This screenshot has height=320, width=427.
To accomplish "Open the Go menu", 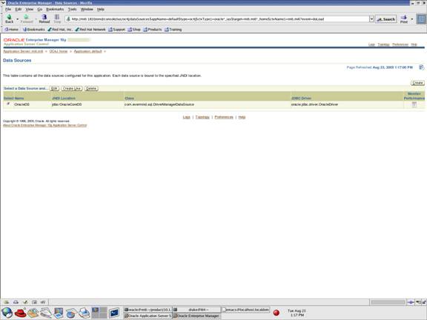I will pyautogui.click(x=40, y=9).
